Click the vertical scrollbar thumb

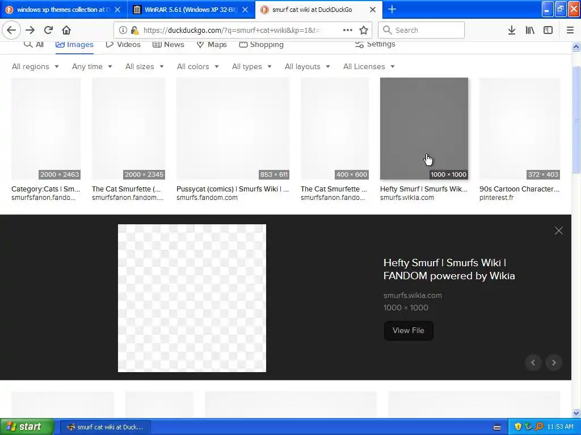coord(576,119)
